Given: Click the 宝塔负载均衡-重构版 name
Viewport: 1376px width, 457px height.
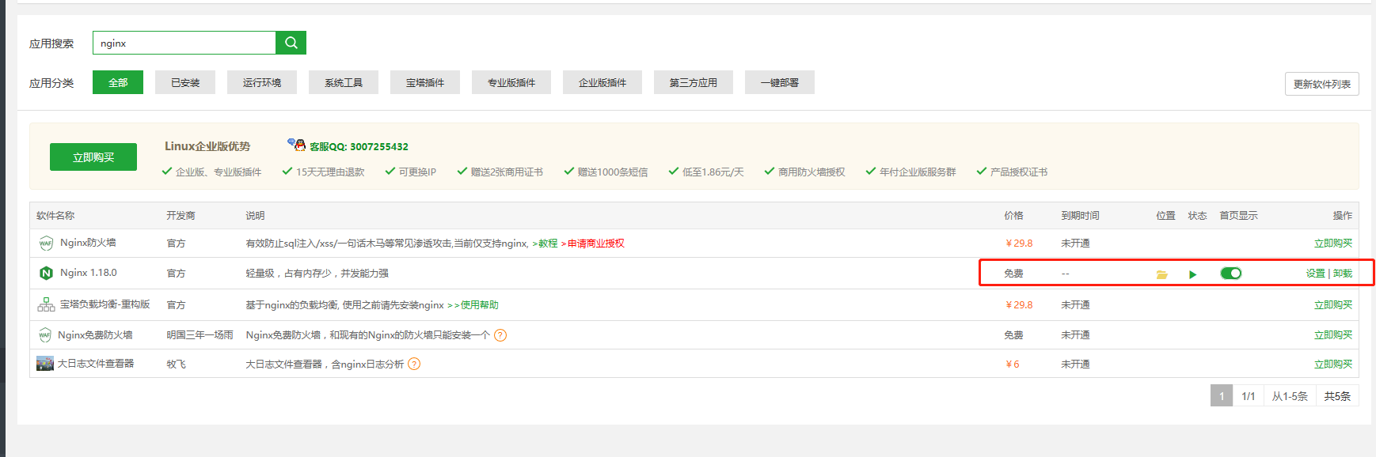Looking at the screenshot, I should click(105, 304).
